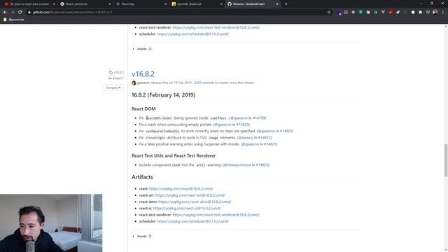Open the Compare dropdown for v16.8.2
The image size is (448, 252).
pyautogui.click(x=113, y=87)
